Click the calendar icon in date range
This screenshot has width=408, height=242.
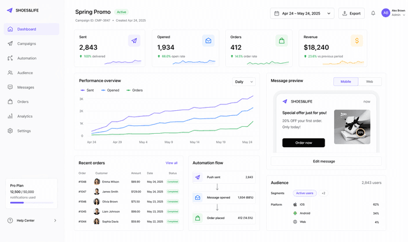277,13
